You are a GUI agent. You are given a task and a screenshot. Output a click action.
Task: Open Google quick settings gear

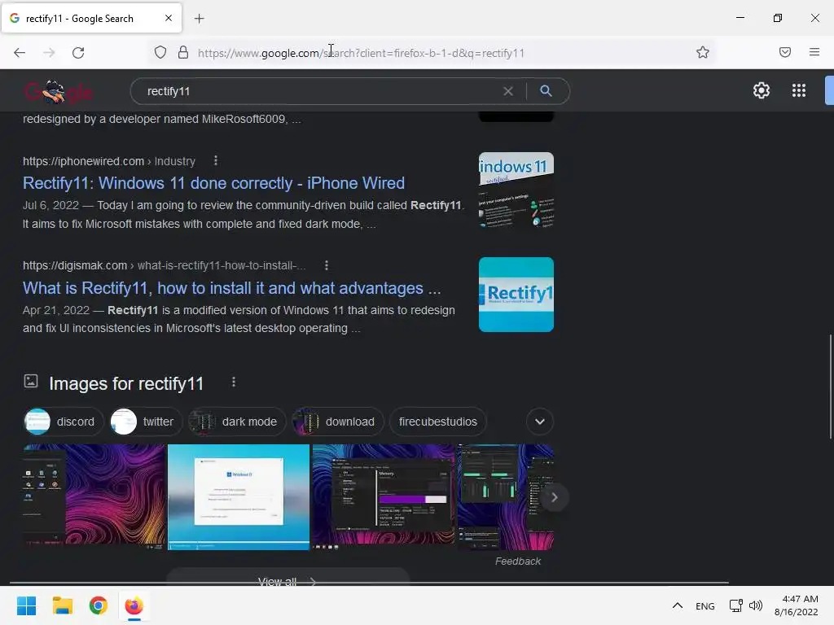click(x=762, y=90)
